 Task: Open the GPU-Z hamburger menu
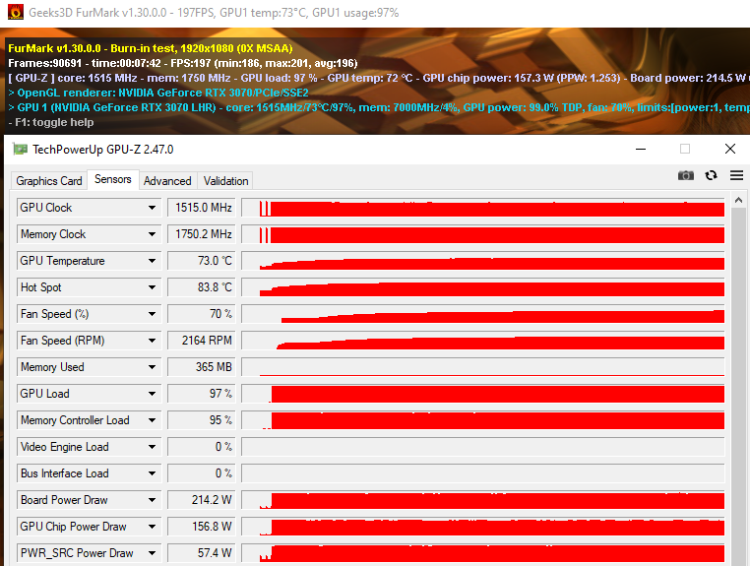click(736, 175)
